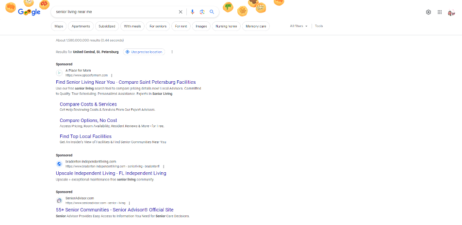Open the Google account profile avatar

click(x=451, y=13)
